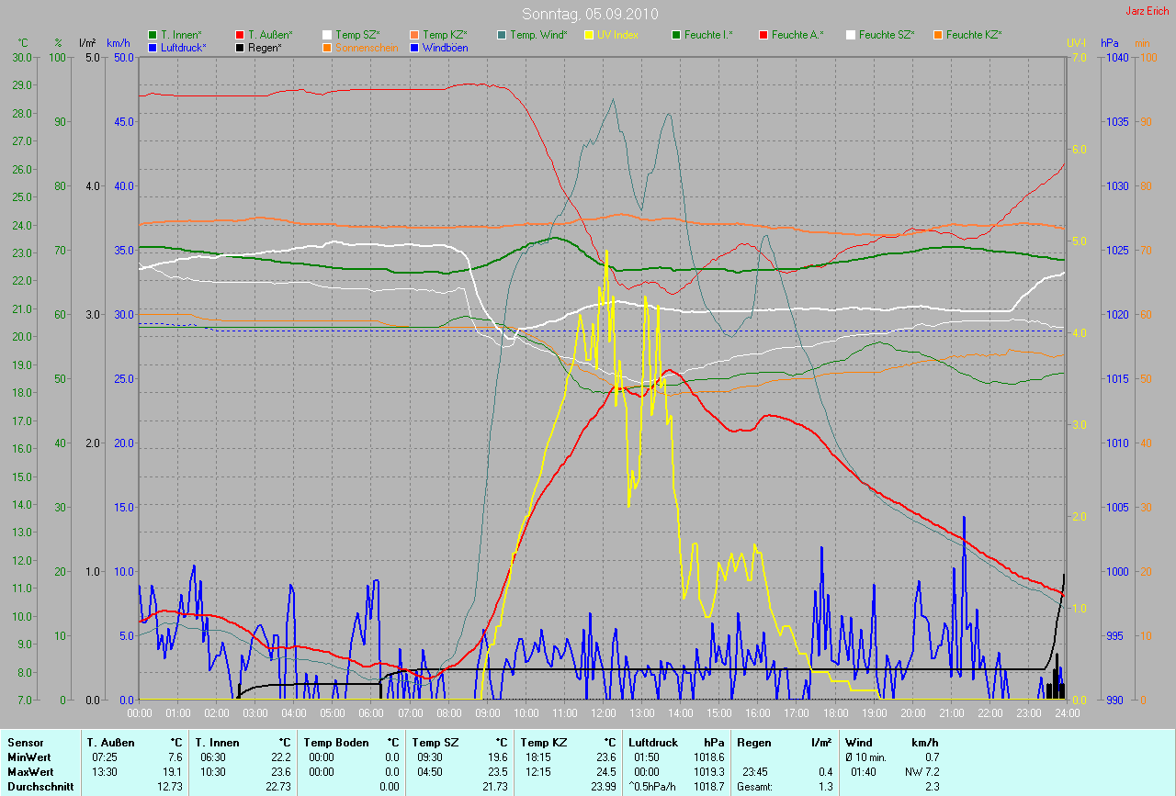Click the white Temp SZ legend square

326,35
